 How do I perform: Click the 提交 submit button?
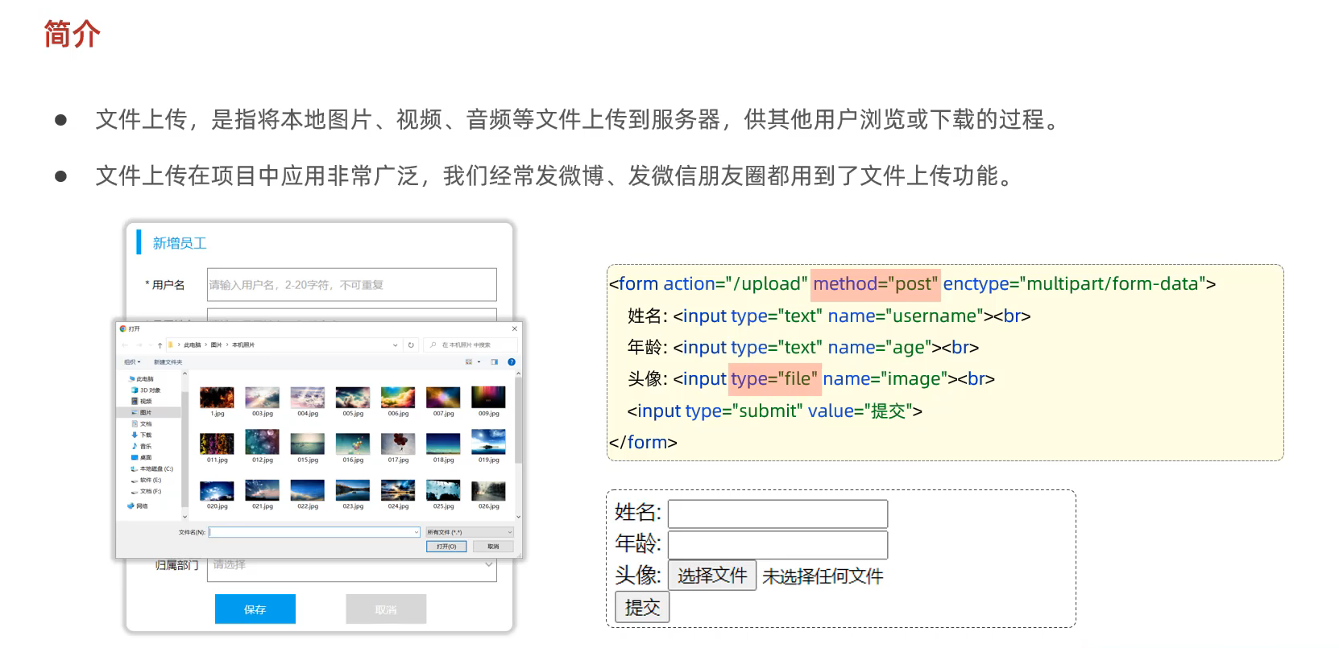click(x=642, y=607)
